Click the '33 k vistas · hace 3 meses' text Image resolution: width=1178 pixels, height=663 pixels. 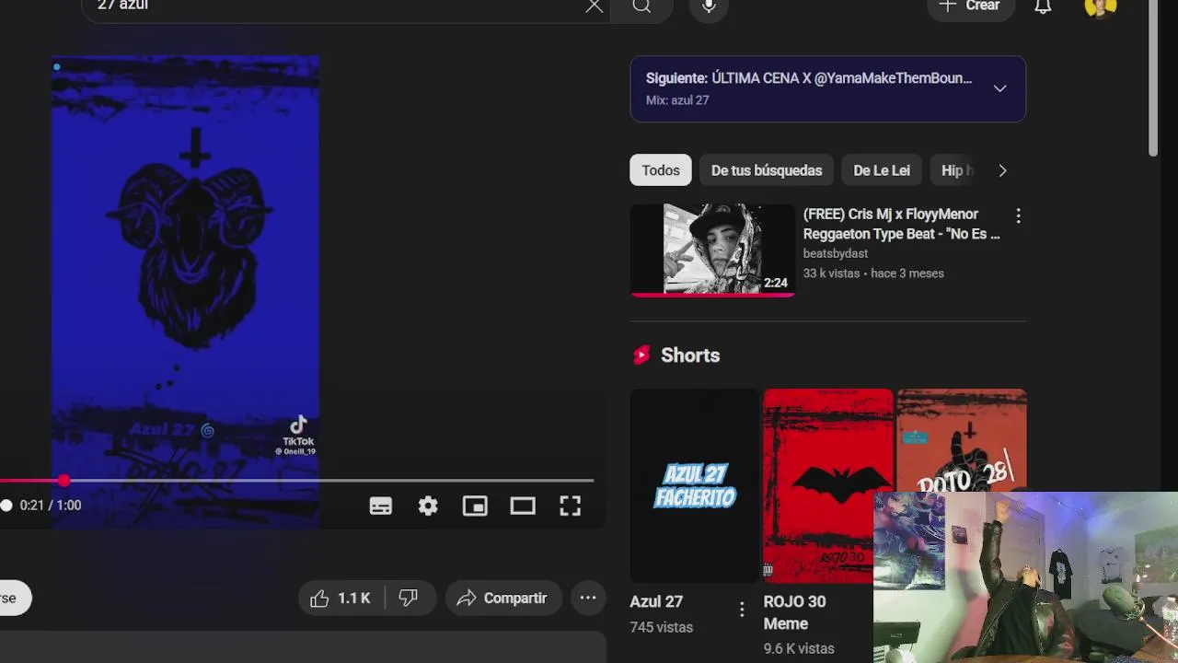(873, 273)
